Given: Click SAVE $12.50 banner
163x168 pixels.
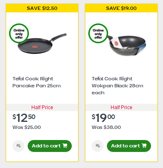Looking at the screenshot, I should [42, 8].
